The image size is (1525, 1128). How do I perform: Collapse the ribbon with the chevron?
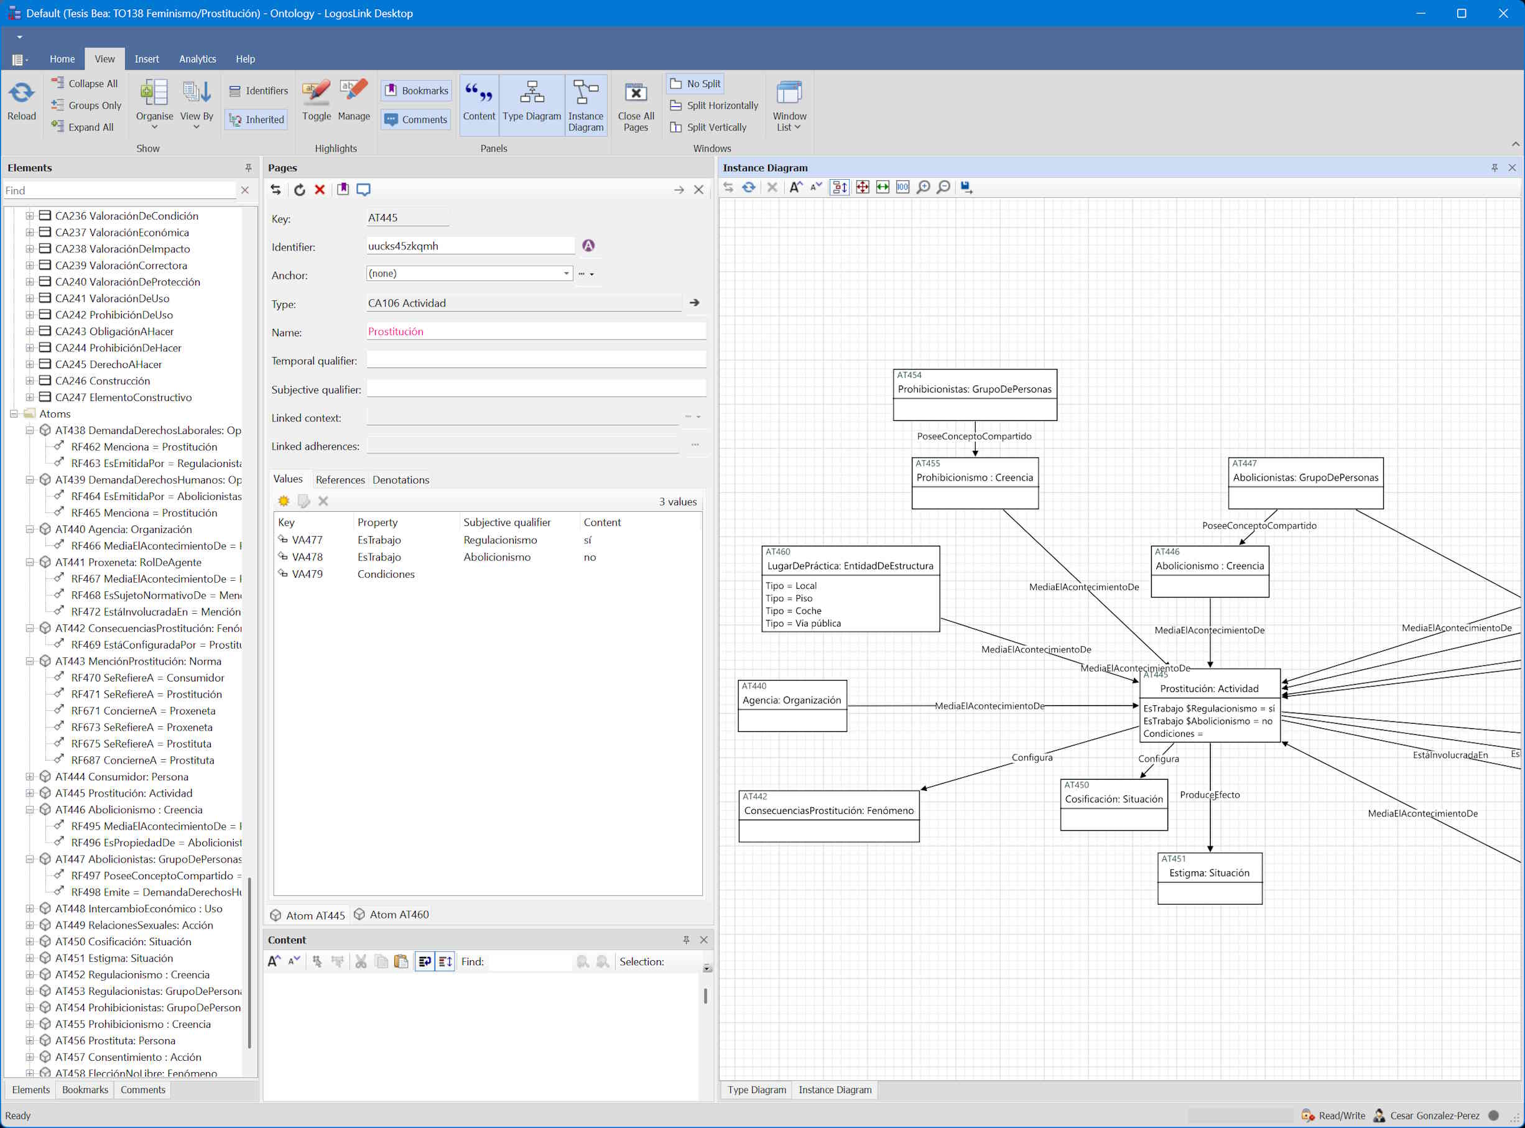point(1516,144)
